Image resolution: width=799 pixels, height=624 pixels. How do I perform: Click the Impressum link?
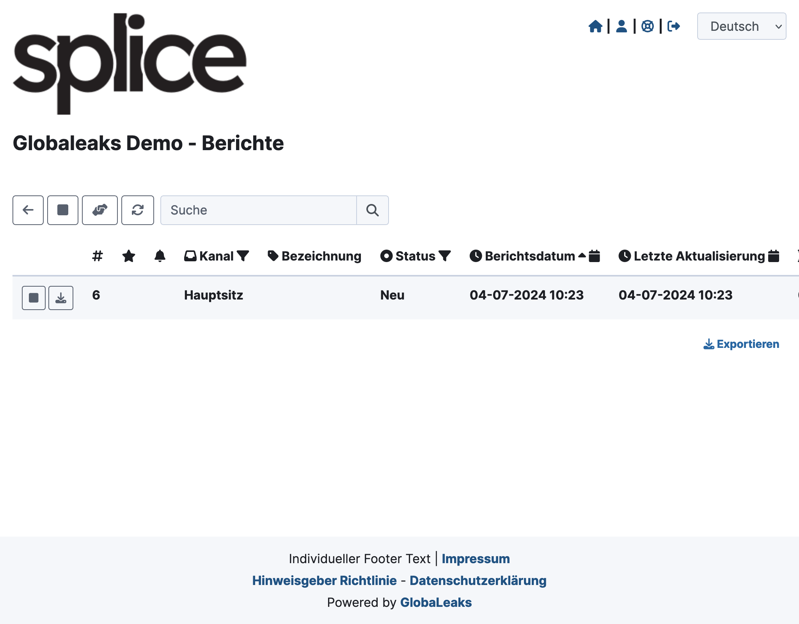475,558
